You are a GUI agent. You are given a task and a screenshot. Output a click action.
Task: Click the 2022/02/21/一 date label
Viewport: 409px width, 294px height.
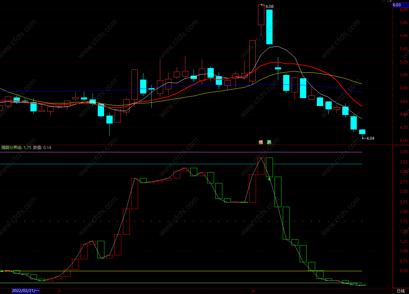[26, 291]
